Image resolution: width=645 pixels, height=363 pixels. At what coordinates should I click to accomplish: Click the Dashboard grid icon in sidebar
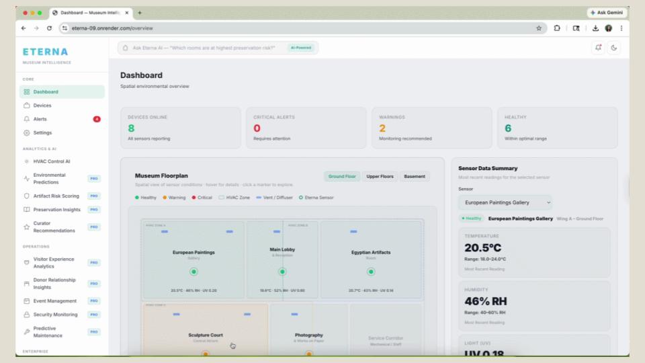tap(27, 92)
